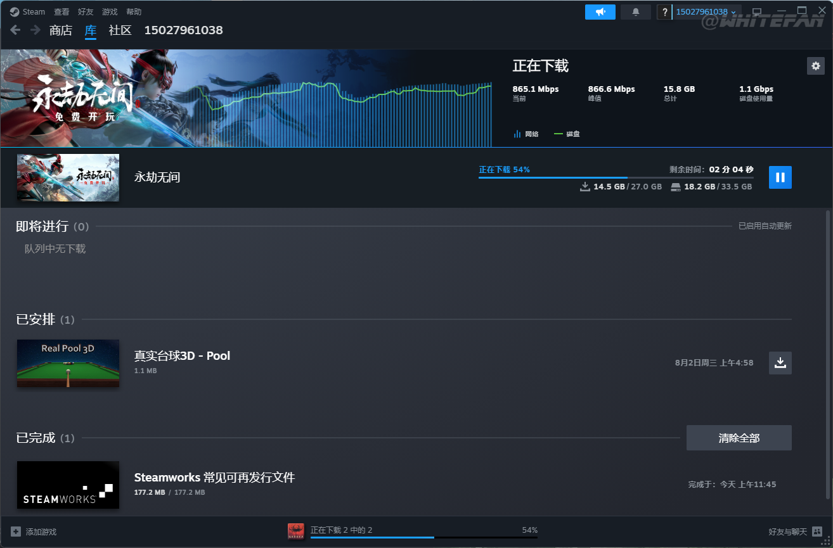Open the Steam menu

tap(34, 12)
